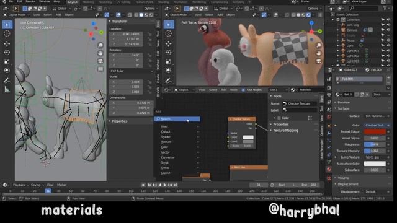Toggle visibility eye for Light.002
The image size is (397, 223).
(x=389, y=56)
